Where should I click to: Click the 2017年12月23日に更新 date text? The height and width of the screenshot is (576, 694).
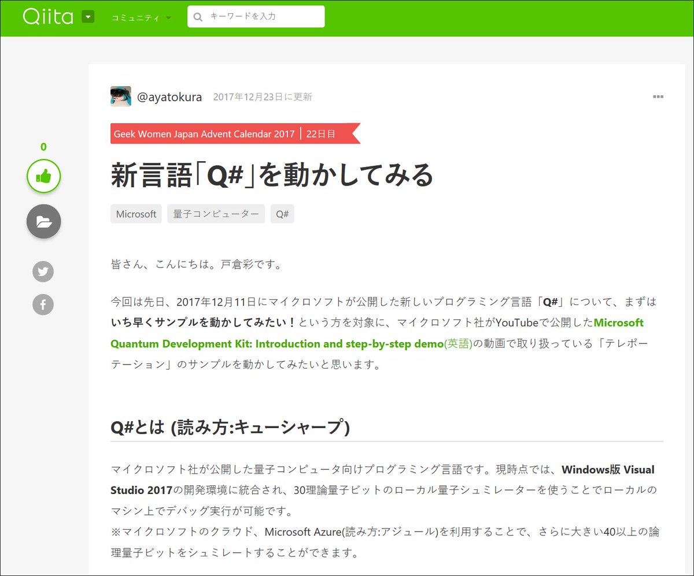click(x=263, y=97)
